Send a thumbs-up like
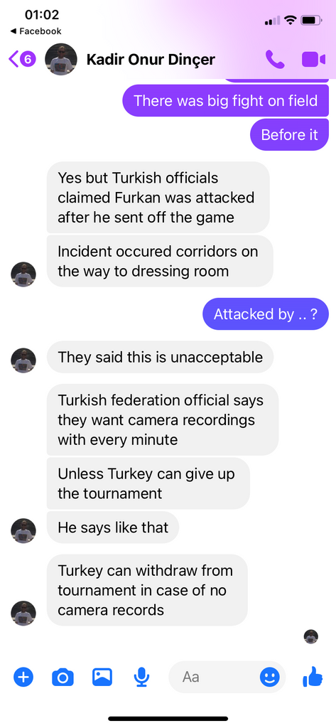336x728 pixels. click(313, 677)
